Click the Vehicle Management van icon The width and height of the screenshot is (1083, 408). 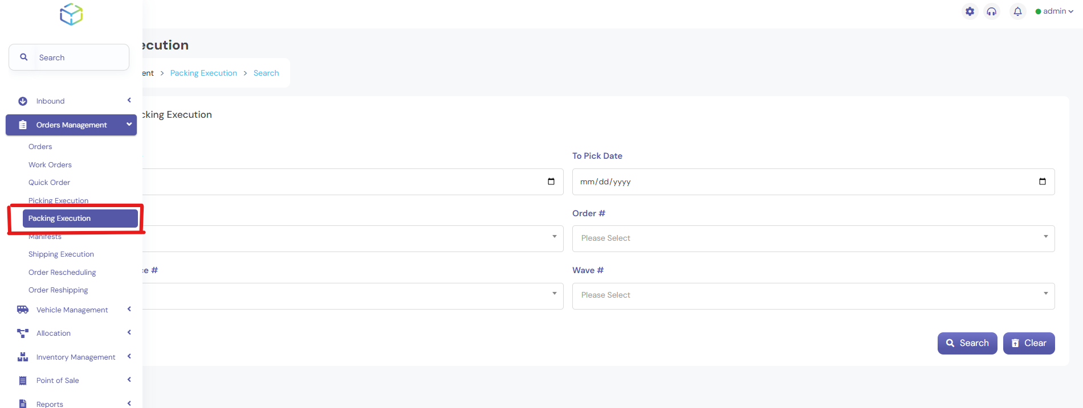[23, 310]
